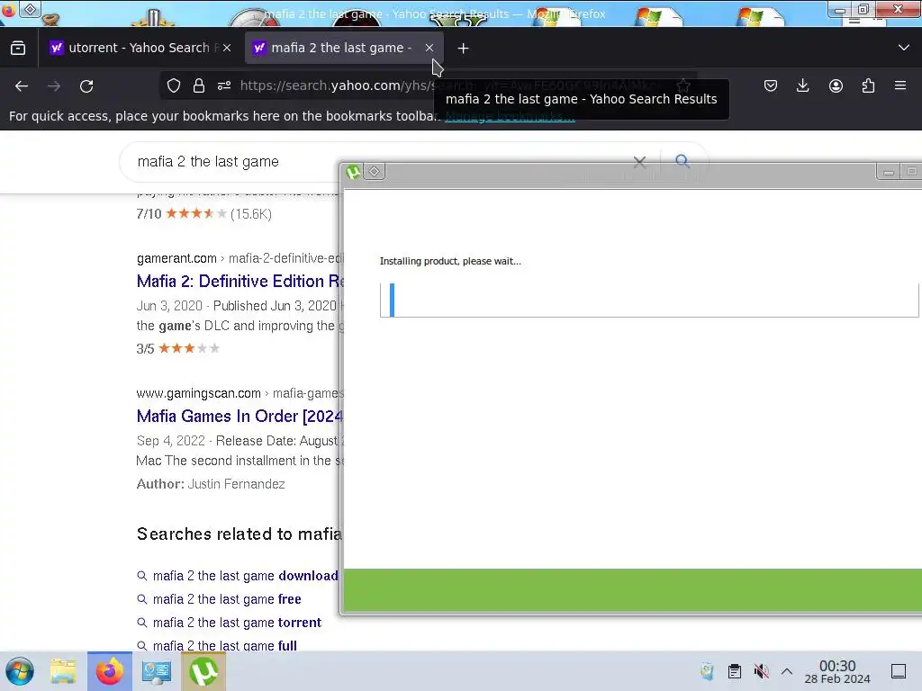Open Firefox hamburger application menu
The image size is (922, 691).
coord(900,85)
